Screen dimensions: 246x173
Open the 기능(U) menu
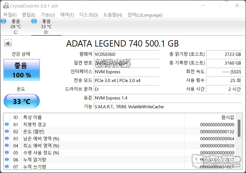tap(48, 15)
